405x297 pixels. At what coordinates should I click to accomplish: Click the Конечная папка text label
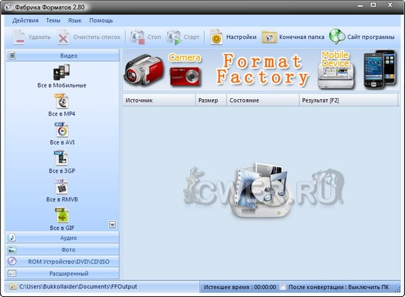(302, 37)
